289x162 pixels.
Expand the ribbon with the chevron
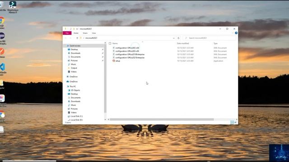pos(233,33)
